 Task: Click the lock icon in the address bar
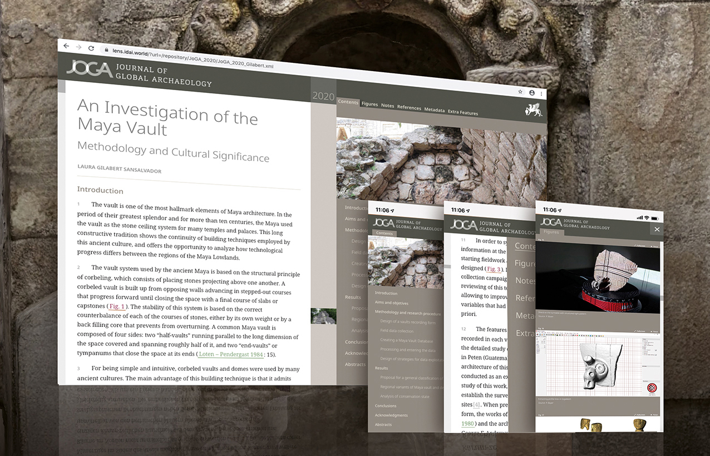(x=106, y=49)
